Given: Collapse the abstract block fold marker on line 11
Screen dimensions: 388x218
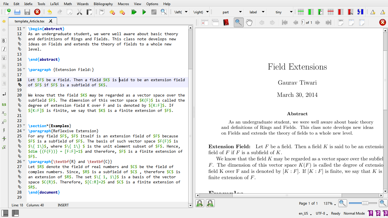Looking at the screenshot, I should tap(24, 28).
